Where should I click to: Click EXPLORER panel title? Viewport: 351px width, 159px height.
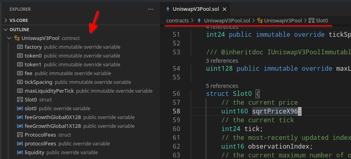point(20,9)
